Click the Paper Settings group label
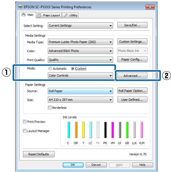 35,85
